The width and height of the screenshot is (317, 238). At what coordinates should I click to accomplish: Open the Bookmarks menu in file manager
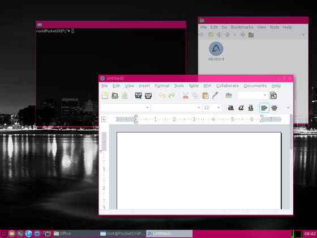tap(242, 27)
